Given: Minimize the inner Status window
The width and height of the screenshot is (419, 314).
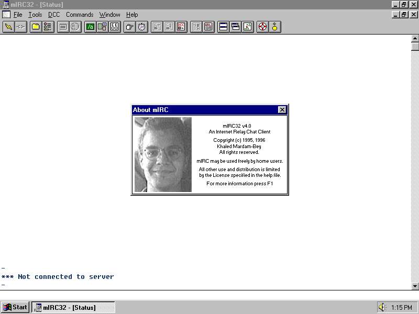Looking at the screenshot, I should [396, 15].
